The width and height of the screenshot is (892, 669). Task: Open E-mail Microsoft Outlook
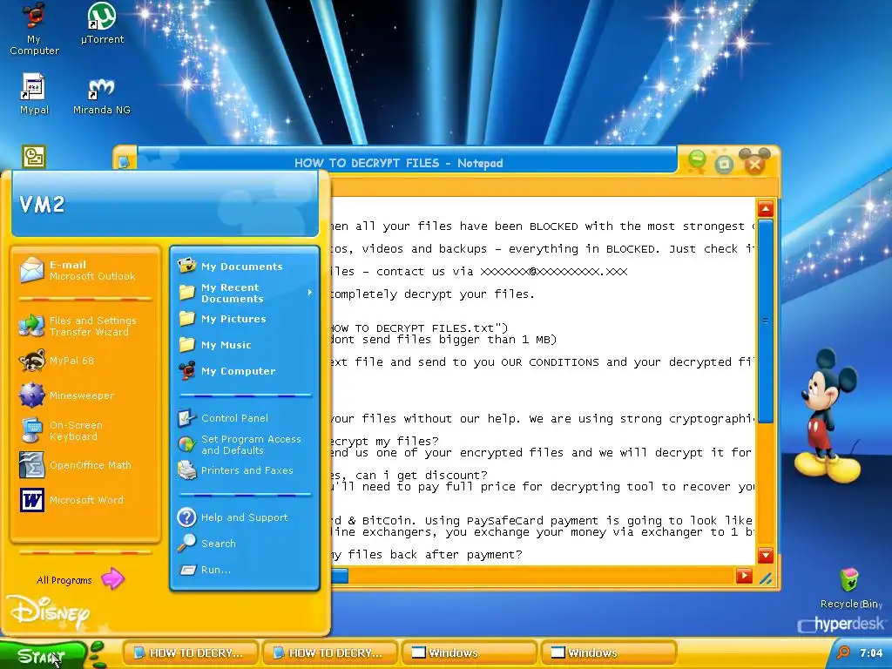[x=84, y=270]
